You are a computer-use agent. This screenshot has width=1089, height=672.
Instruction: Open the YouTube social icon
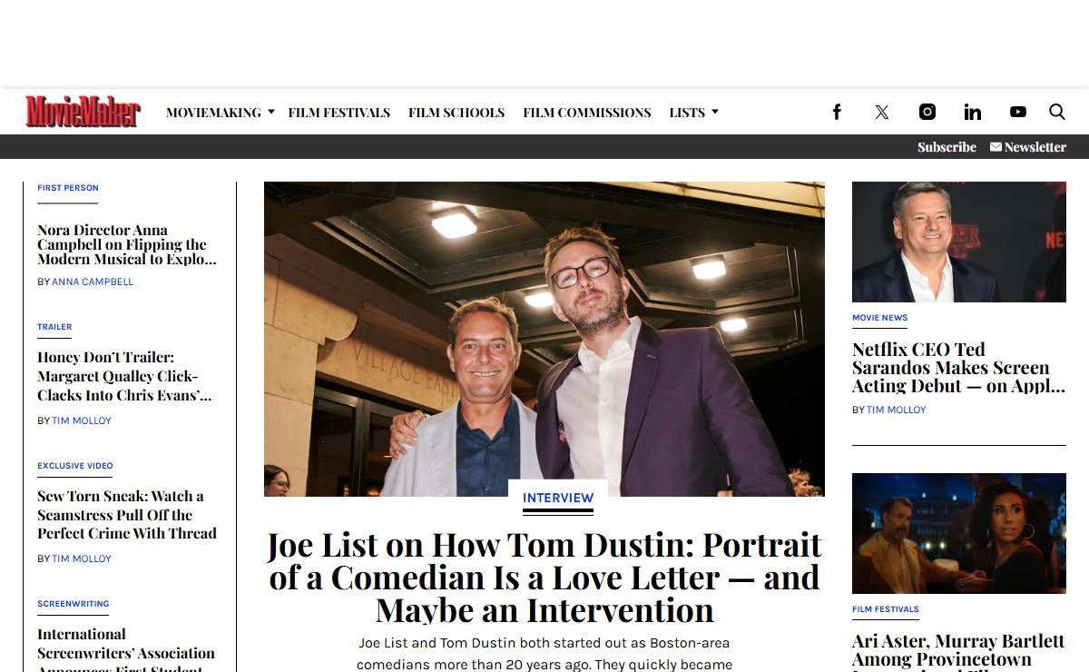(x=1018, y=112)
